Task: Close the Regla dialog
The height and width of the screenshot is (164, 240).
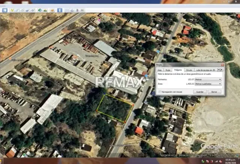Action: (x=222, y=65)
